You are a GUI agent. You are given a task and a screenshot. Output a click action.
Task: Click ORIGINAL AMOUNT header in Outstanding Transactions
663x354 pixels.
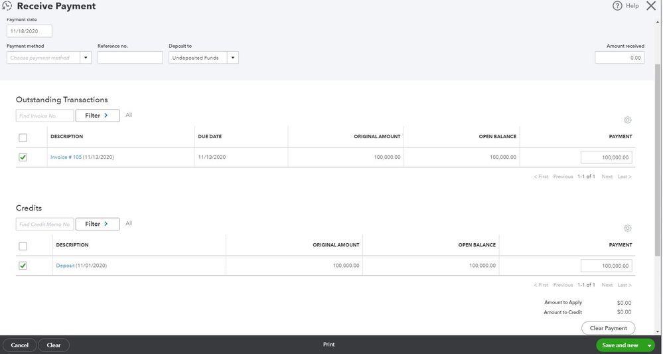377,137
